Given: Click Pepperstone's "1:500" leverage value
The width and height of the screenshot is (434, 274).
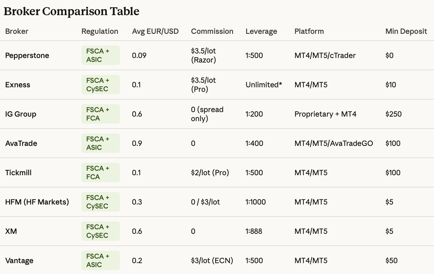Looking at the screenshot, I should 254,56.
